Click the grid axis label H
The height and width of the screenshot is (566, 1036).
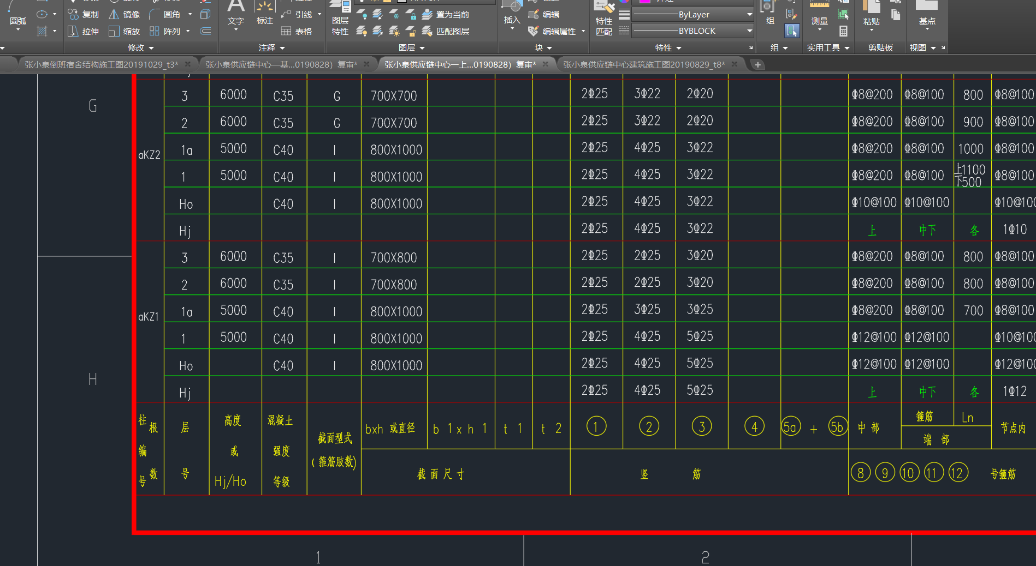[93, 380]
